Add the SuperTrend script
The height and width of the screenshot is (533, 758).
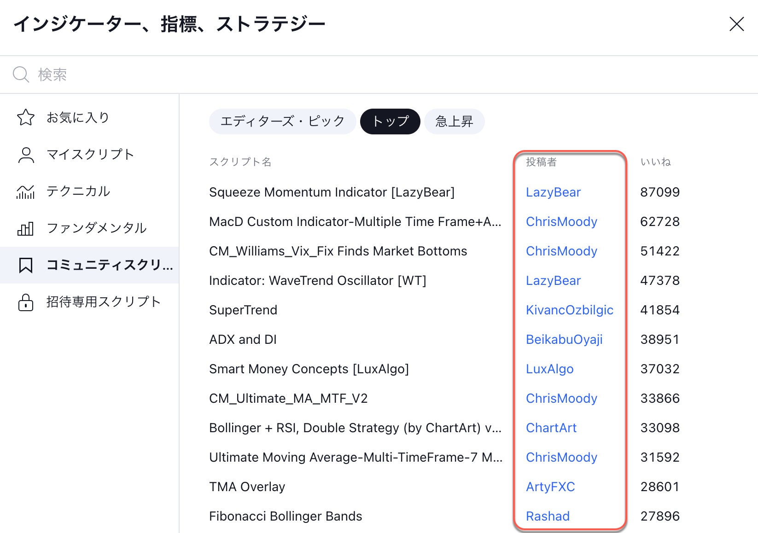coord(243,310)
